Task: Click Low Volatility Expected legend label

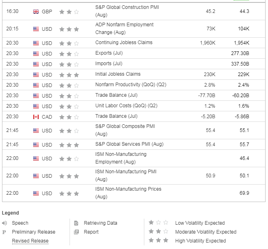Action: 200,223
